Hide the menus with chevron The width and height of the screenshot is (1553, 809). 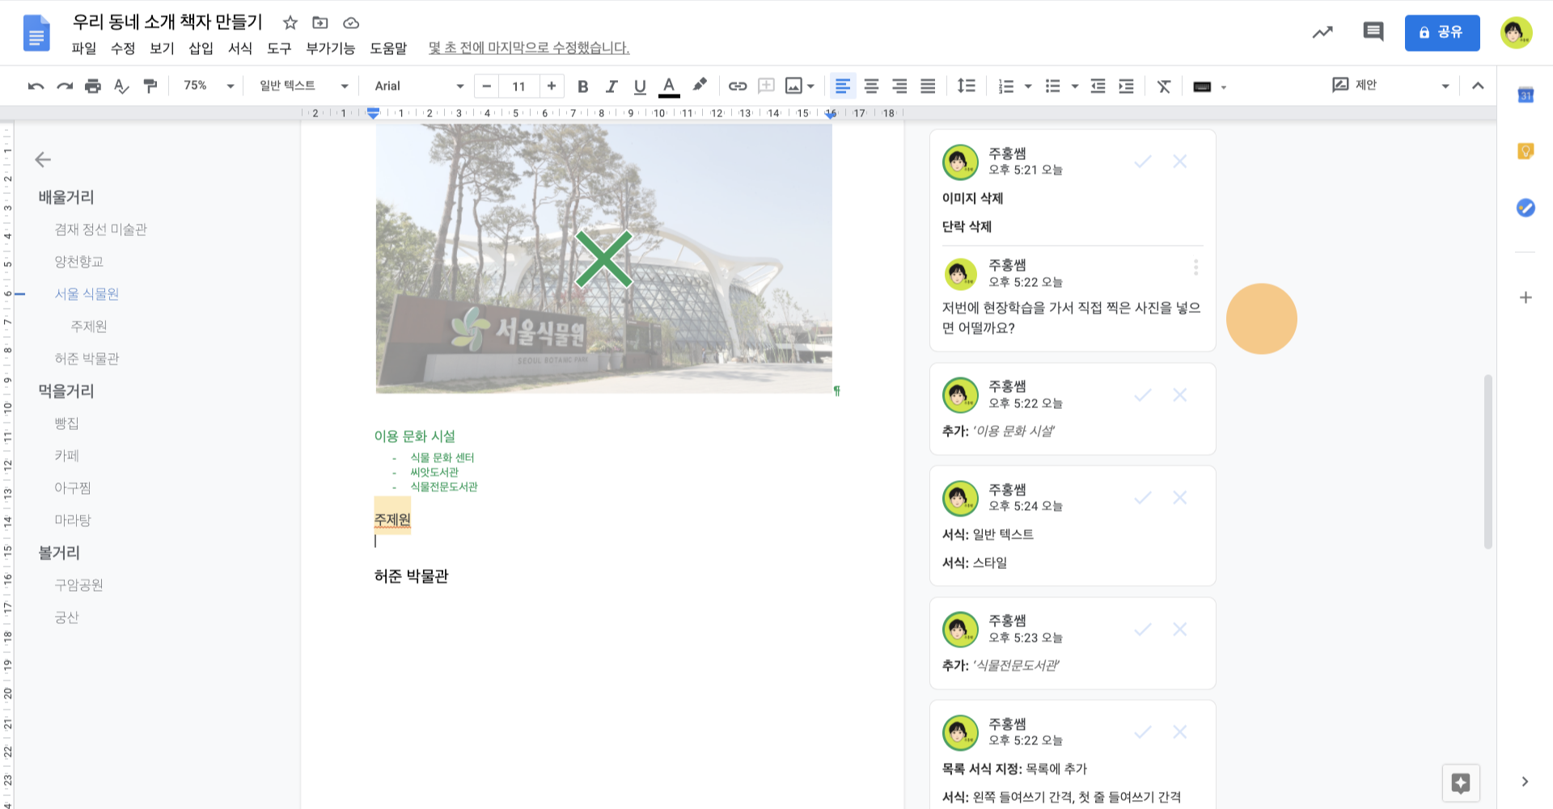point(1478,86)
